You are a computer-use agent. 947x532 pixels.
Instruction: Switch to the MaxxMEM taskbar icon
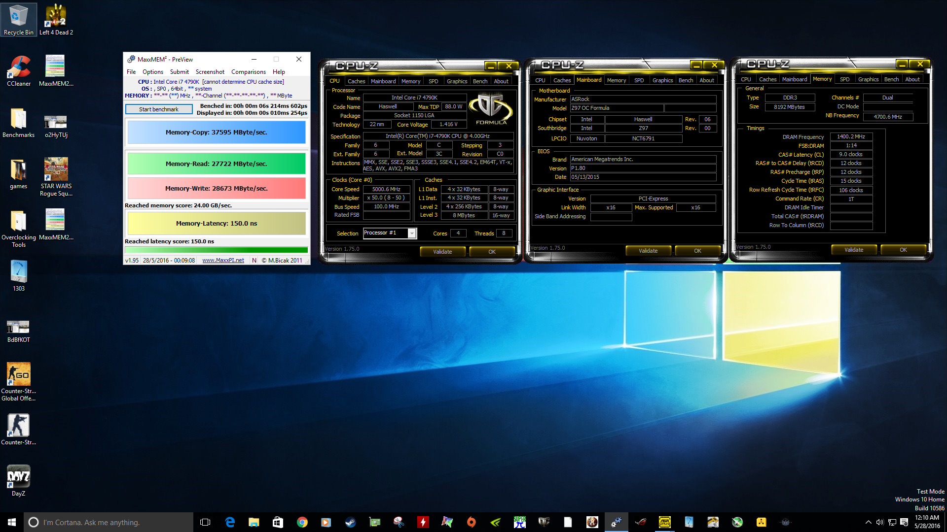(617, 522)
